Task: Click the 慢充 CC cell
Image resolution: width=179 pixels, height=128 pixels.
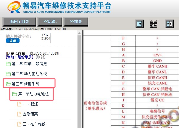Action: 157,100
